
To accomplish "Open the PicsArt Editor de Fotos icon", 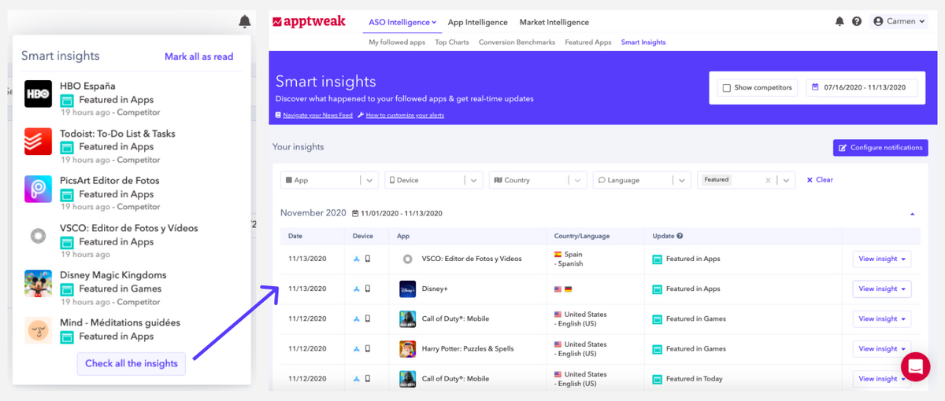I will 38,189.
